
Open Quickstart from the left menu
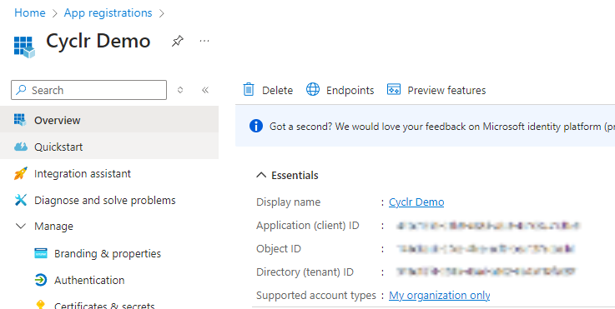[109, 147]
